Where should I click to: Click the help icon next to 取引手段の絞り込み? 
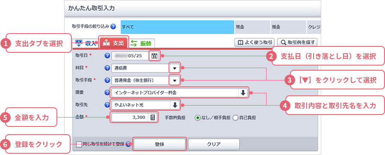(x=113, y=26)
